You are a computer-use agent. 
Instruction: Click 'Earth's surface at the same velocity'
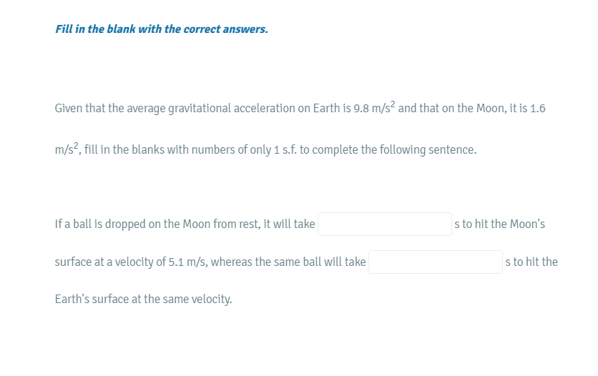click(x=143, y=300)
